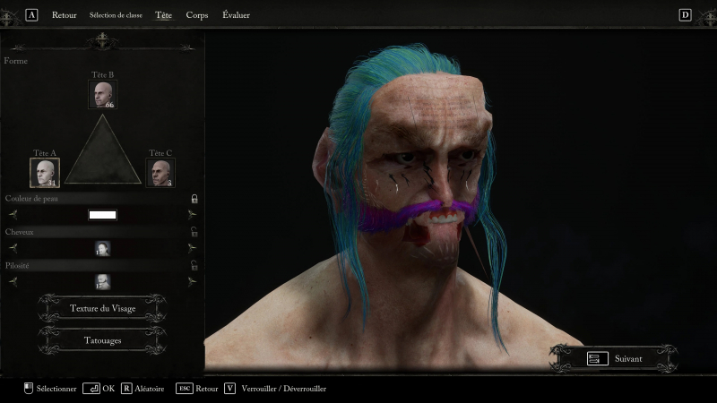Go to next skin color with right arrow
This screenshot has height=403, width=717.
tap(192, 215)
